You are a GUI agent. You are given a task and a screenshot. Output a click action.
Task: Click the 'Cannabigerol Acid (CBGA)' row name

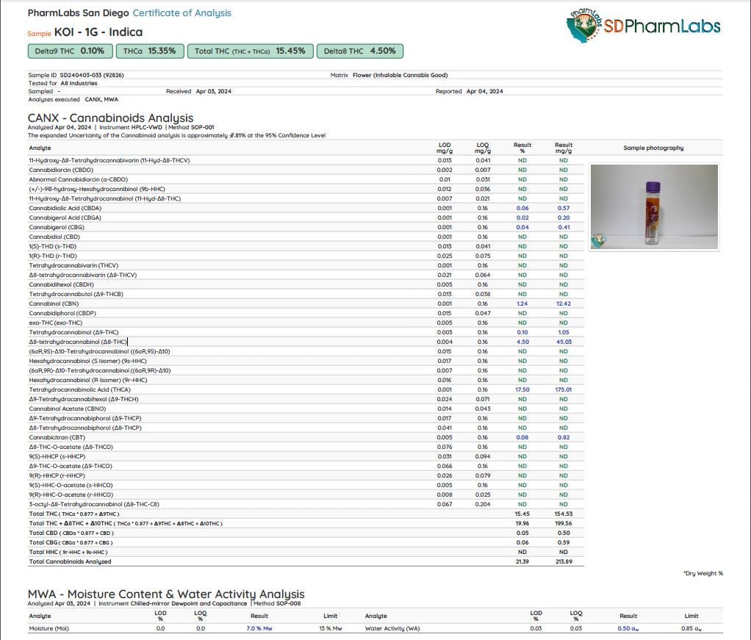(65, 218)
